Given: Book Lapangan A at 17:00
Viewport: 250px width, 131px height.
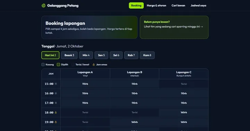Looking at the screenshot, I should point(85,103).
